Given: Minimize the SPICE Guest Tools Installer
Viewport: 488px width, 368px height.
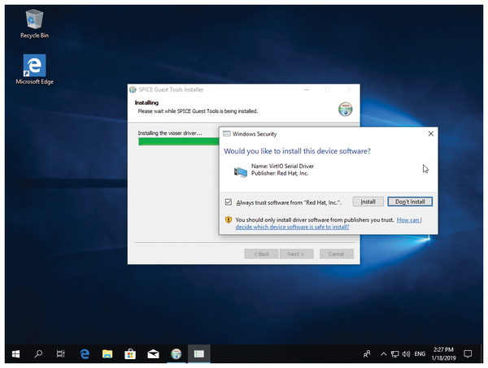Looking at the screenshot, I should pos(307,89).
